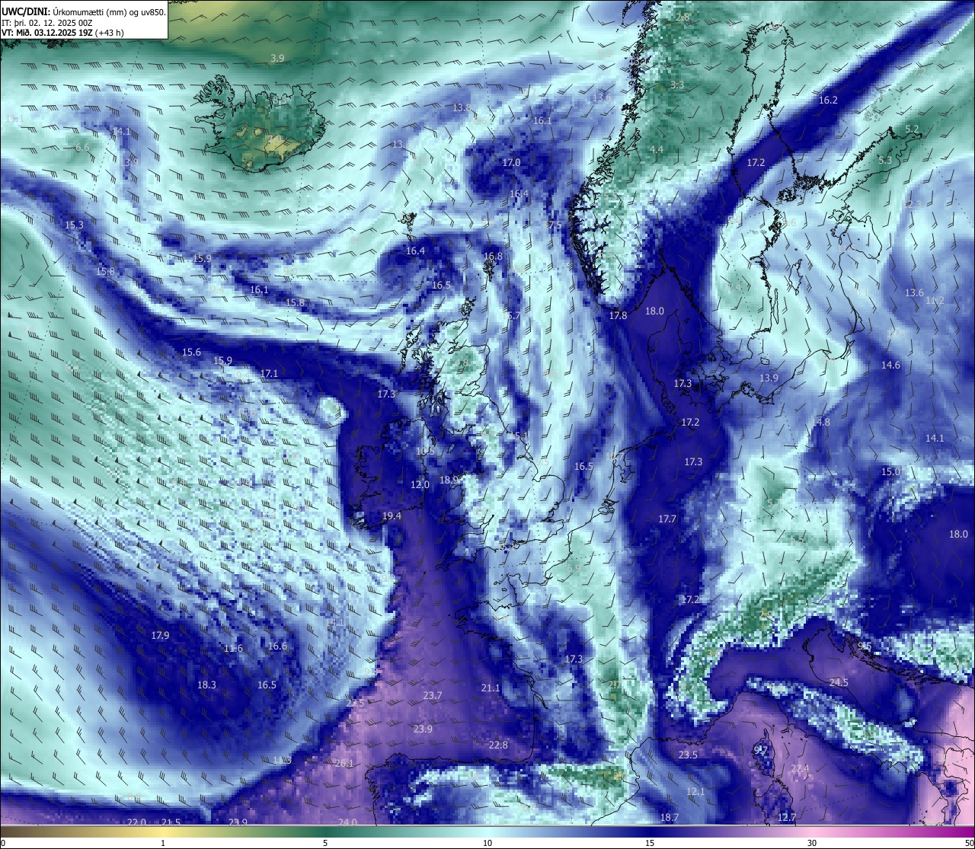
Task: Click the 14.6 value label
Action: coord(890,365)
